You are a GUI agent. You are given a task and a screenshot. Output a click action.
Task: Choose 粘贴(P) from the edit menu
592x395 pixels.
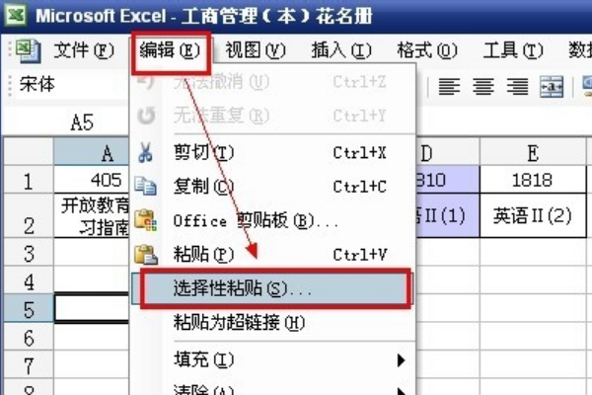pyautogui.click(x=272, y=254)
